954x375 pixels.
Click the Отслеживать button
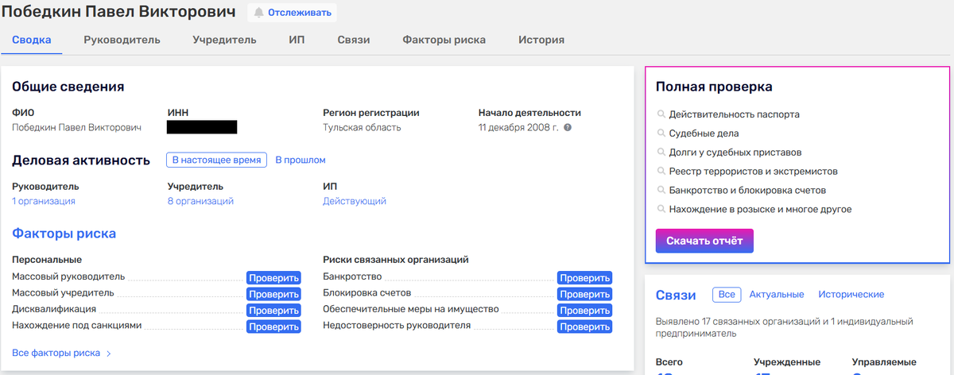(x=293, y=13)
